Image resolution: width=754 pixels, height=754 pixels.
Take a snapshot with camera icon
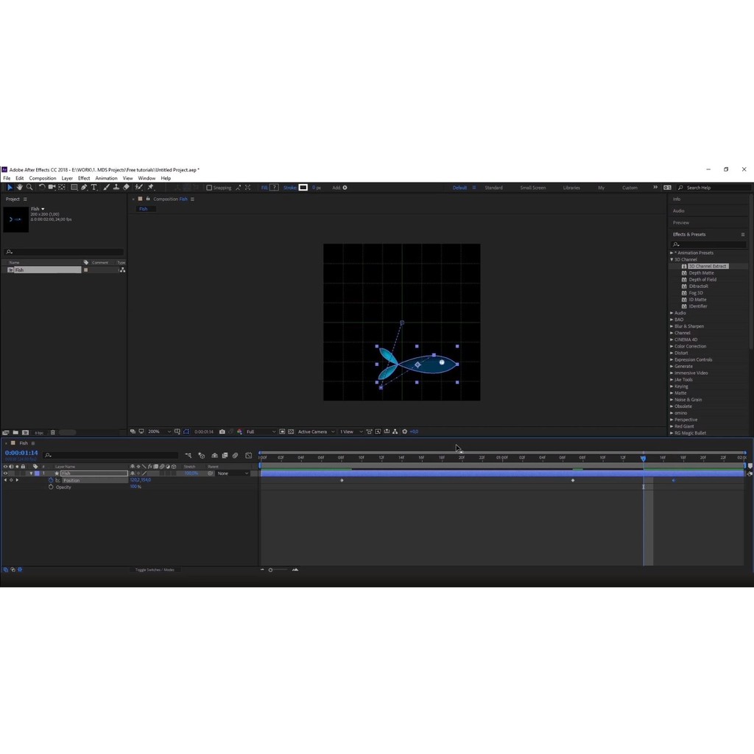pos(222,431)
